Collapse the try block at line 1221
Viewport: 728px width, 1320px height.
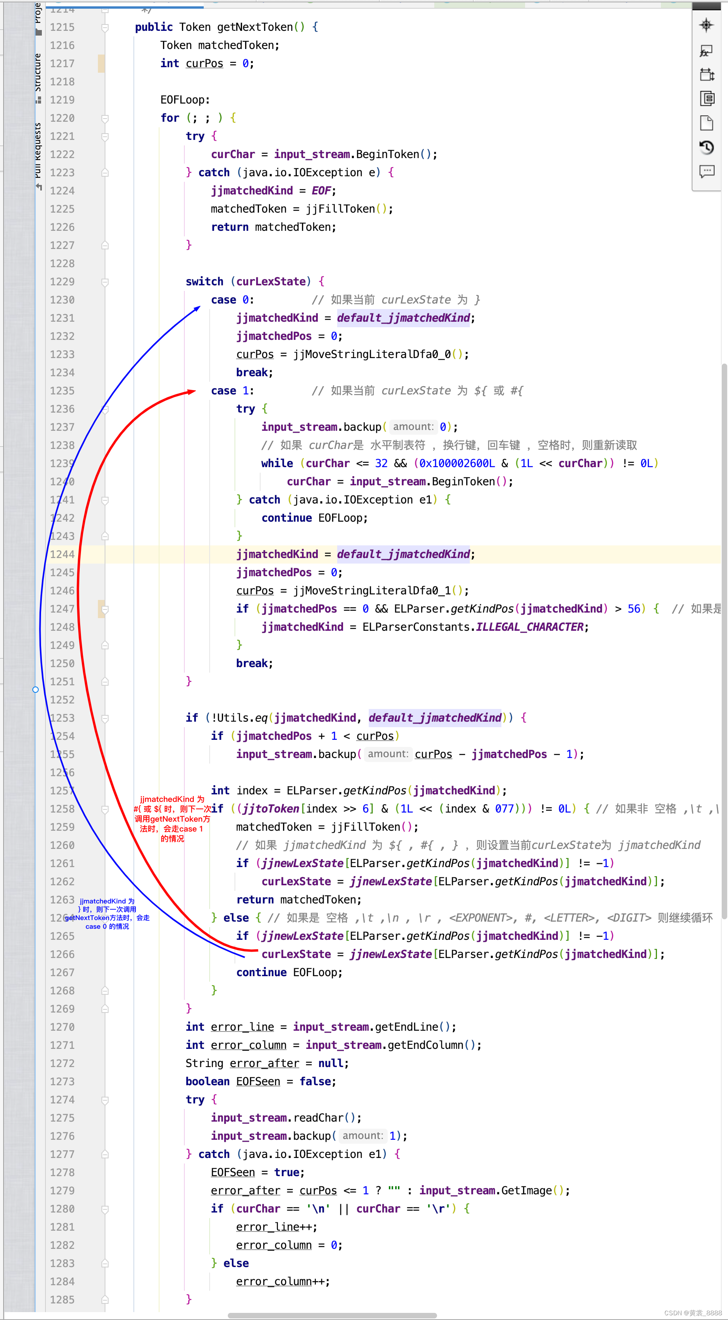tap(105, 137)
